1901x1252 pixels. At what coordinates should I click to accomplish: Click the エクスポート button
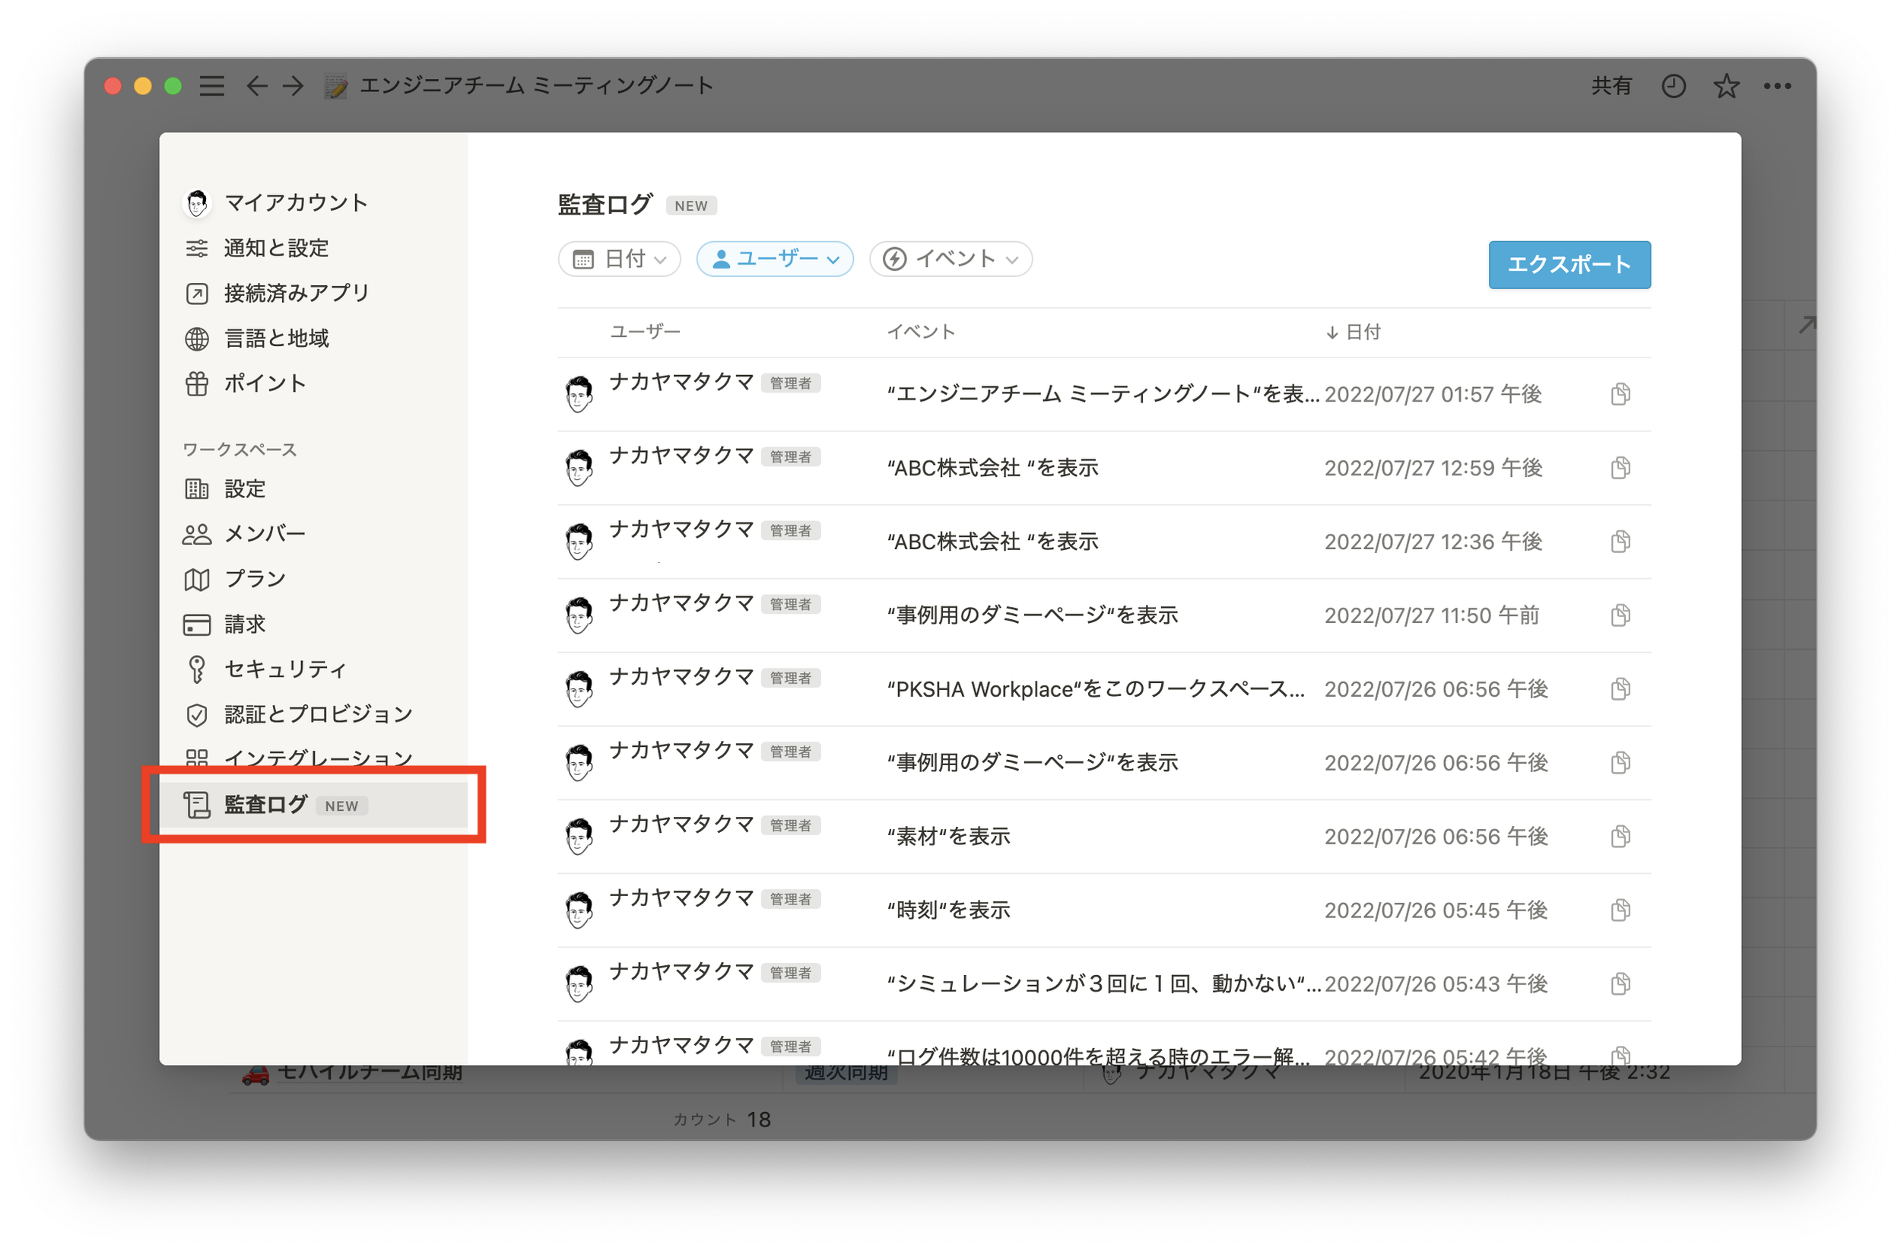coord(1569,265)
